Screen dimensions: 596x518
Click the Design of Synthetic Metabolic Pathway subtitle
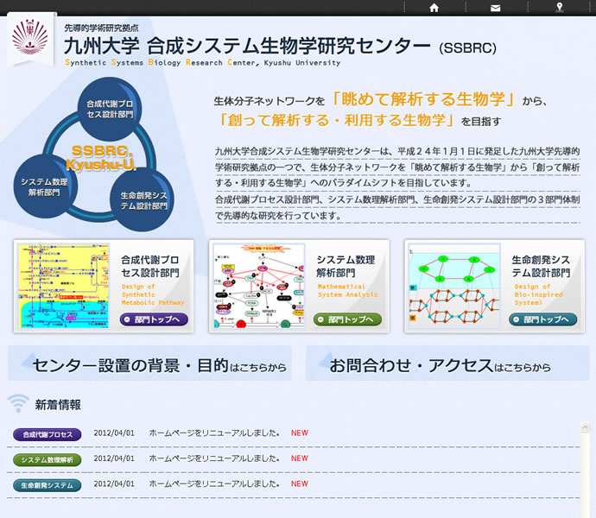pos(153,294)
